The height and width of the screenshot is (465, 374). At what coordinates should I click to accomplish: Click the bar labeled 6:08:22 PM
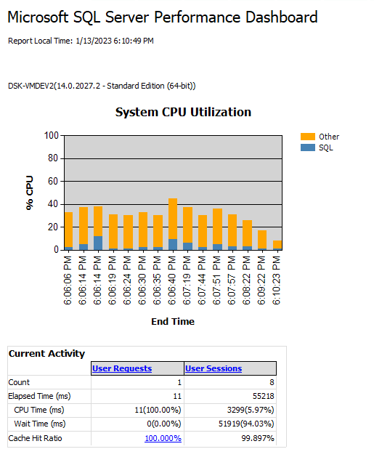247,235
